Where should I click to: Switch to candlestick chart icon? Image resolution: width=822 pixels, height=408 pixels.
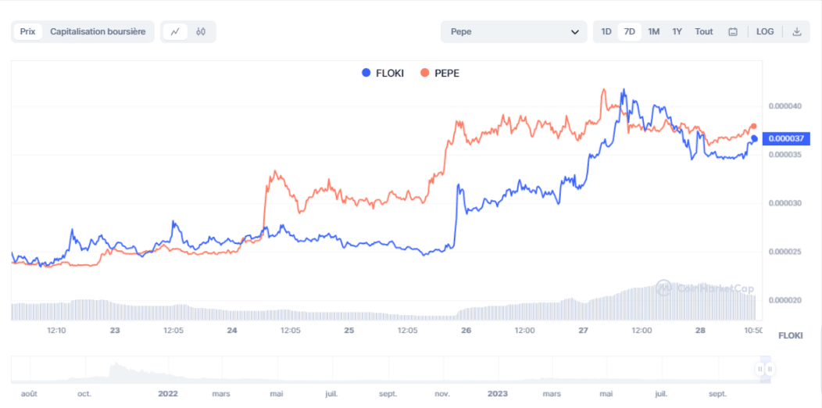[201, 32]
